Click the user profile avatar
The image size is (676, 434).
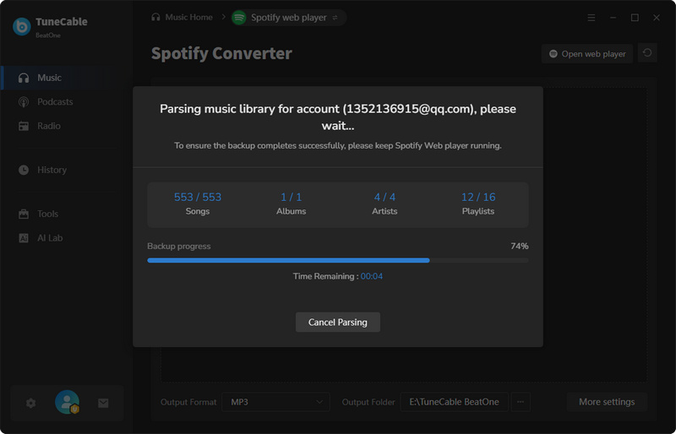point(67,402)
